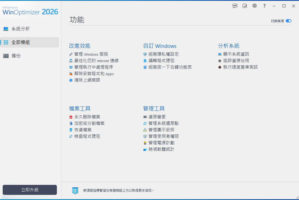Image resolution: width=299 pixels, height=200 pixels.
Task: Open 最佳化您的 Internet 連線 module
Action: [x=96, y=61]
